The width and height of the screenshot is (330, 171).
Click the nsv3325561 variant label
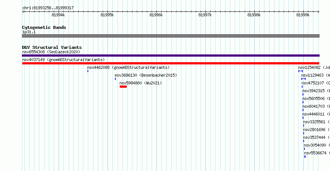(x=317, y=122)
